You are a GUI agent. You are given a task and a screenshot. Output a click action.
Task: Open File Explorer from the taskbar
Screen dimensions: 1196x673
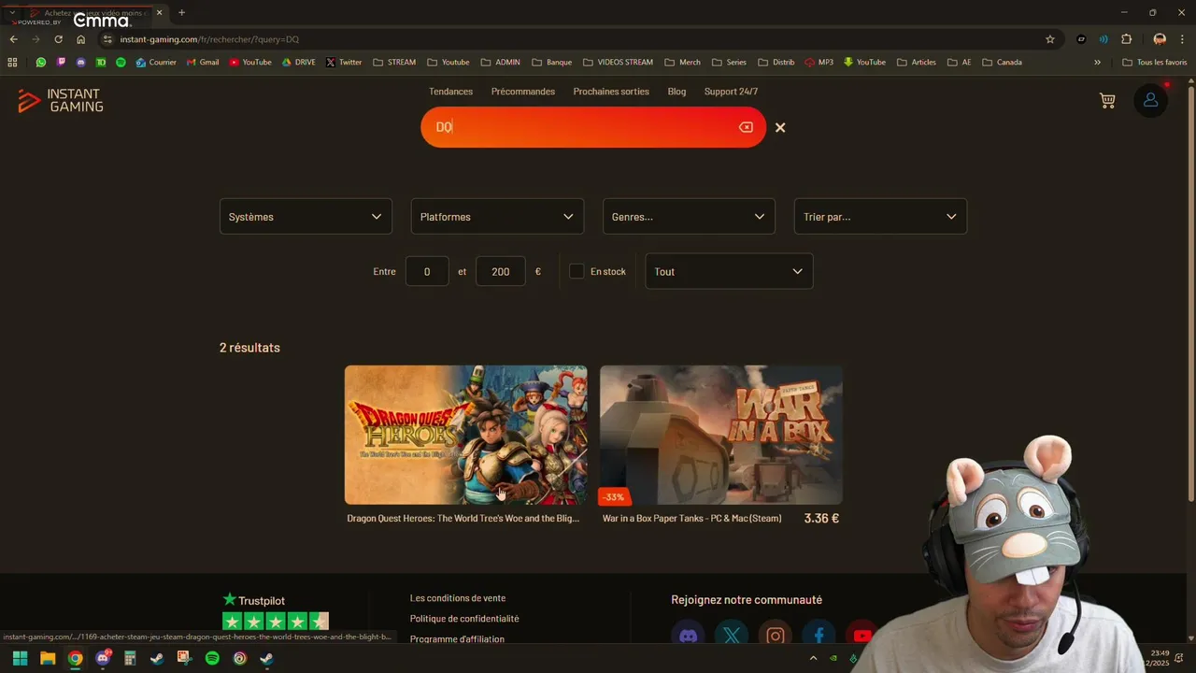pos(48,658)
